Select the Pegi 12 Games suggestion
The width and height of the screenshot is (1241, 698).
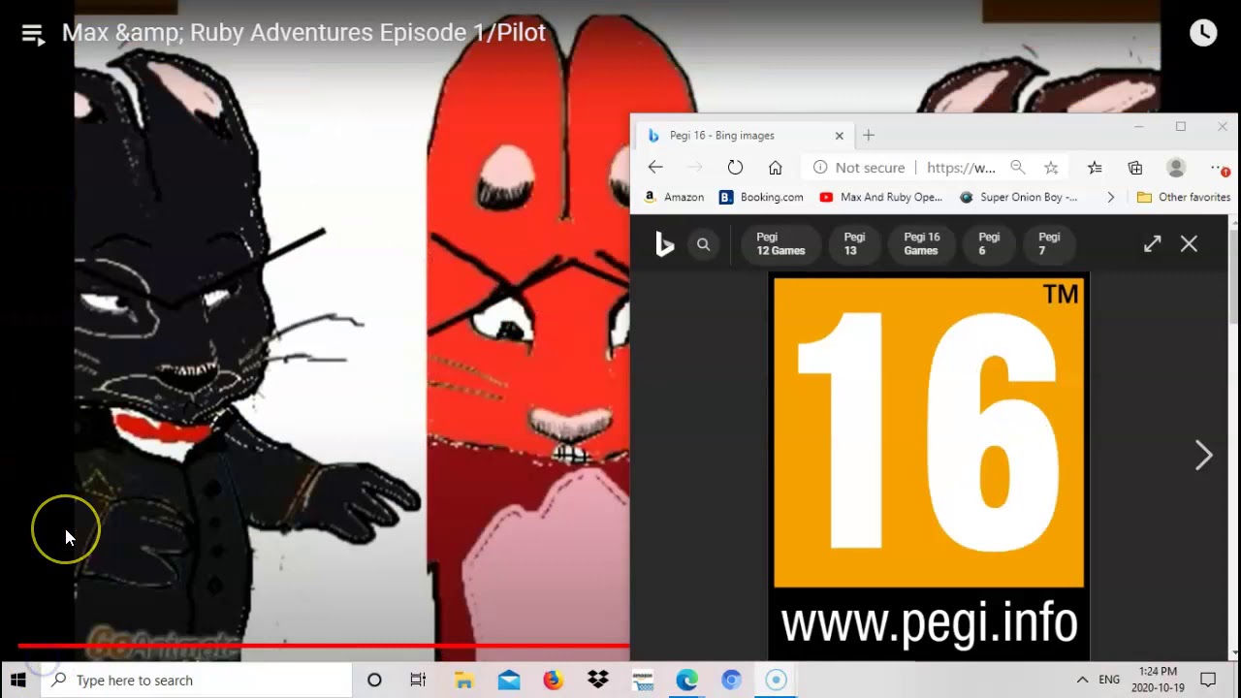click(780, 243)
